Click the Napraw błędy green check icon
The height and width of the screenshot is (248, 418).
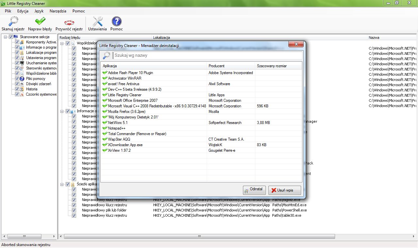[x=40, y=21]
